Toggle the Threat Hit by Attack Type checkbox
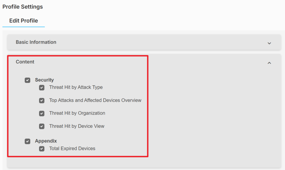 42,88
